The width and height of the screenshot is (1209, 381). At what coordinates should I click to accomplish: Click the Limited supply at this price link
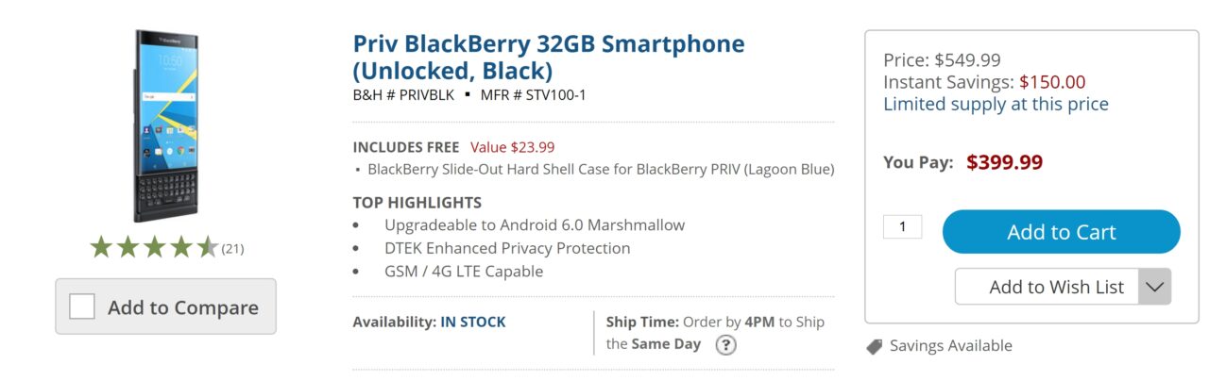[996, 104]
